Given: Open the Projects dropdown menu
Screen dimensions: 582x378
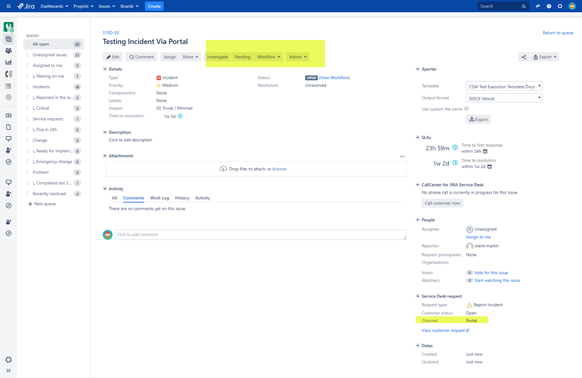Looking at the screenshot, I should tap(83, 6).
